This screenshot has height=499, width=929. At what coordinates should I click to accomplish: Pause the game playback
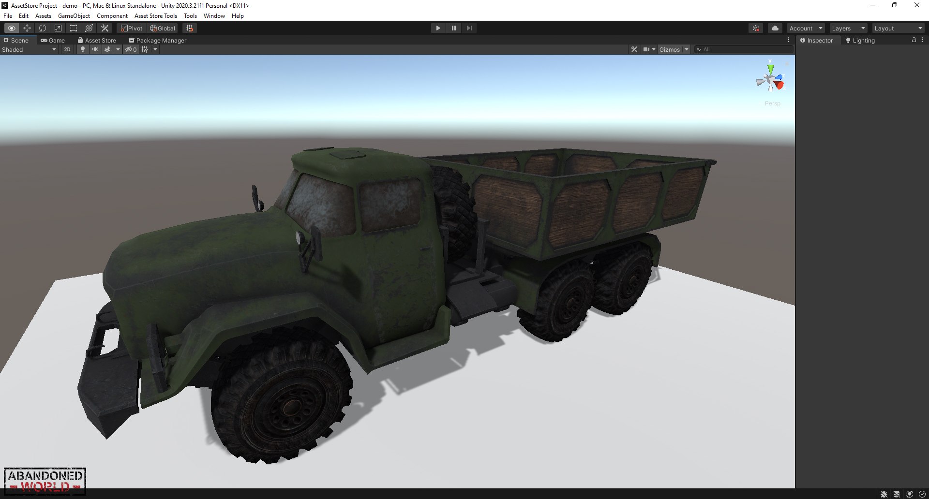[453, 28]
